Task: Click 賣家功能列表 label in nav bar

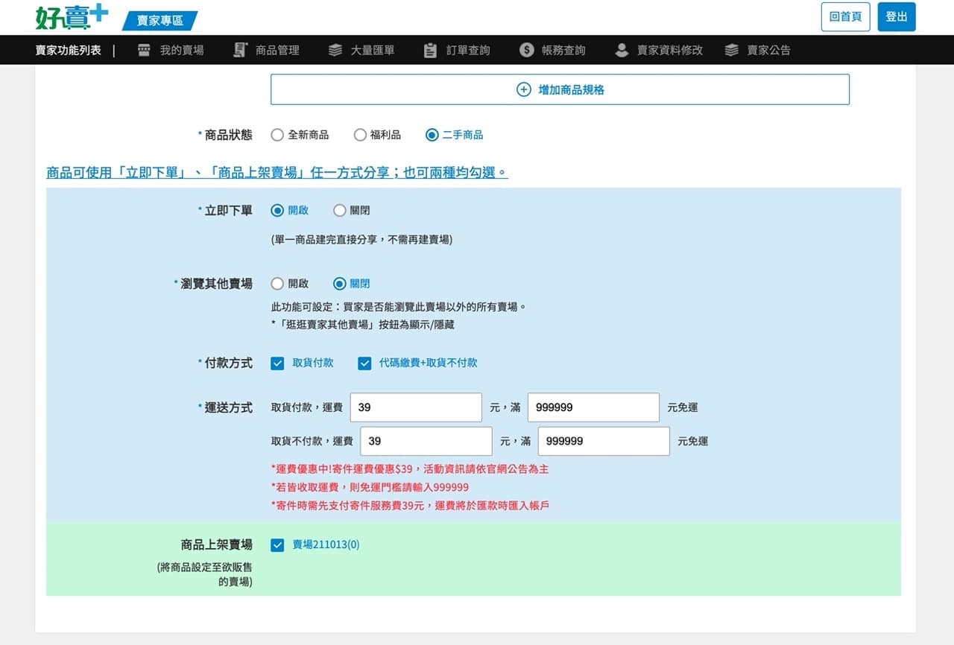Action: pos(68,50)
